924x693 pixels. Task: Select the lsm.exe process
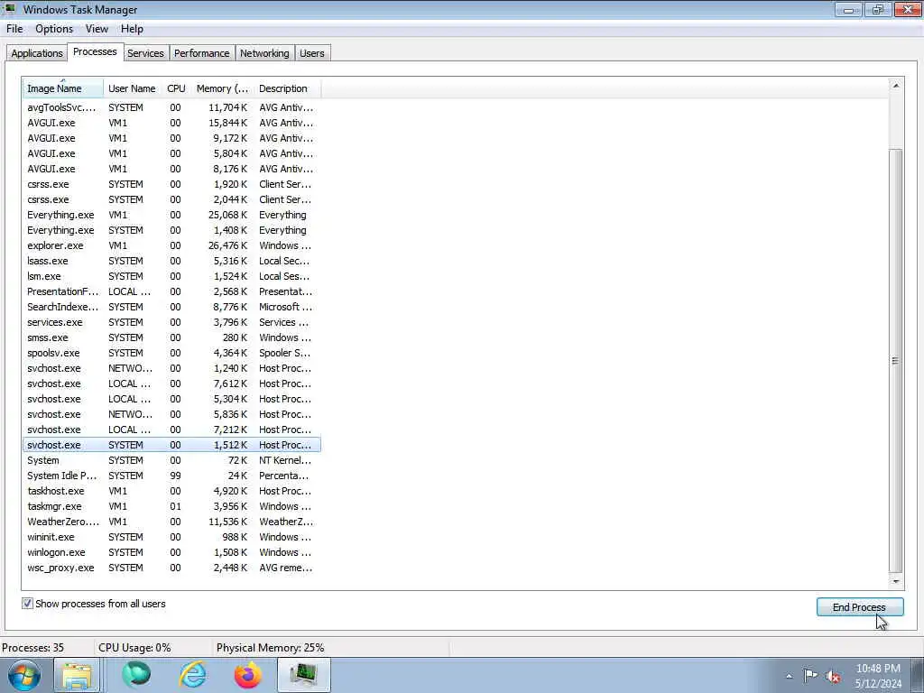pyautogui.click(x=171, y=276)
